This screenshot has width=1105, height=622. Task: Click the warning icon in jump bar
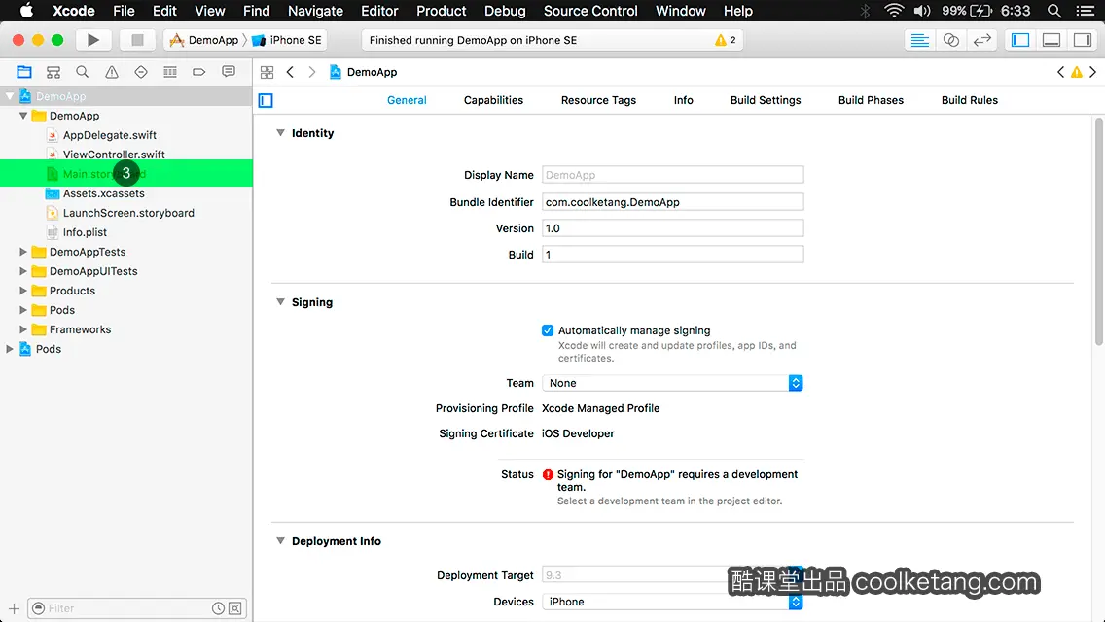[x=1077, y=72]
